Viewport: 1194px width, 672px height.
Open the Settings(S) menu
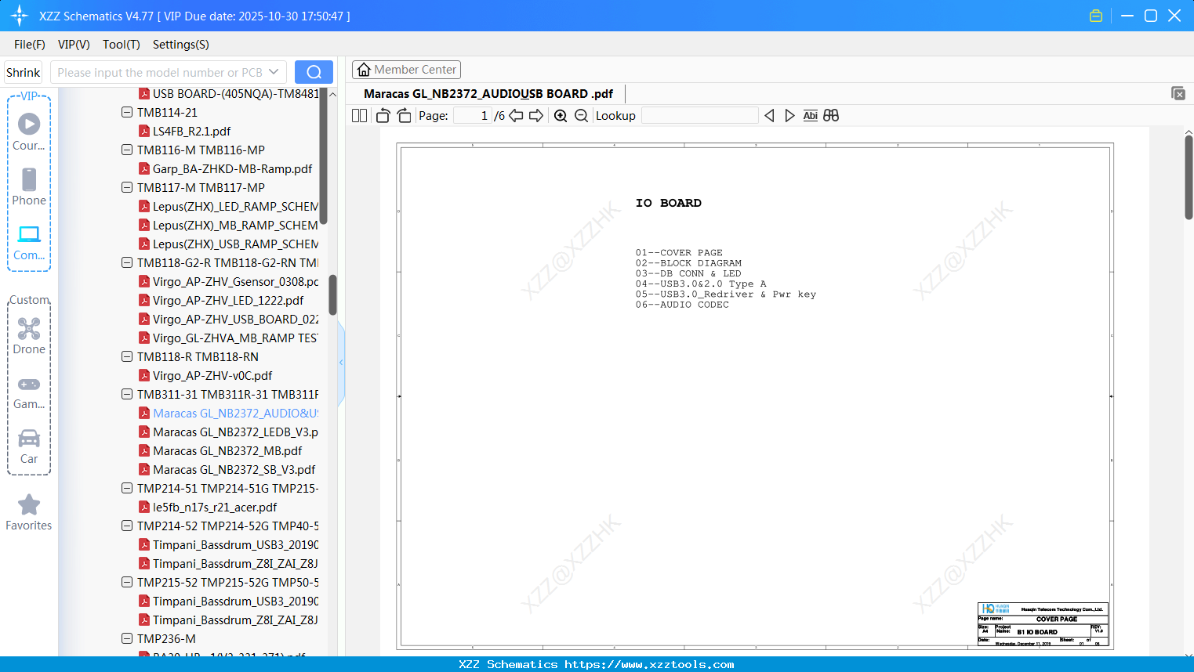(181, 45)
